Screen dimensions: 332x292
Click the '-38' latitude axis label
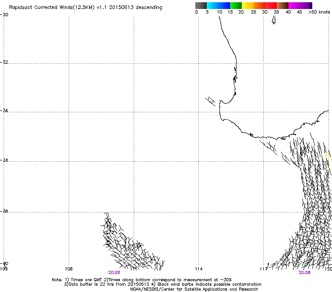tap(4, 211)
